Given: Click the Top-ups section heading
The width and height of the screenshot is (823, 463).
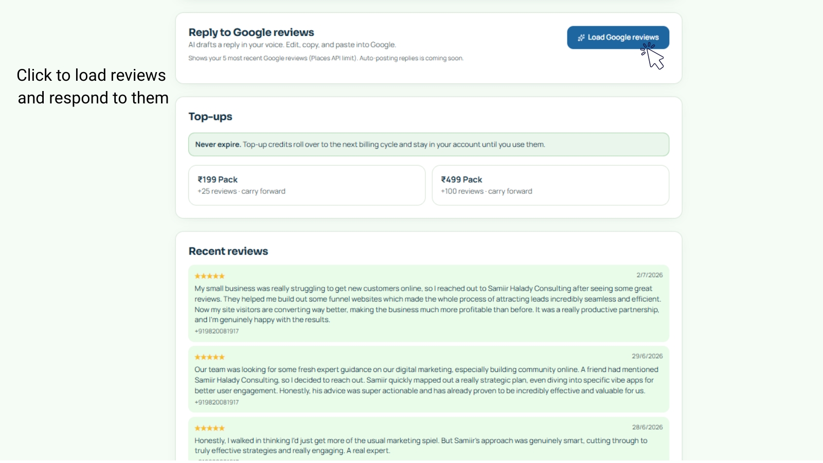Looking at the screenshot, I should 210,117.
